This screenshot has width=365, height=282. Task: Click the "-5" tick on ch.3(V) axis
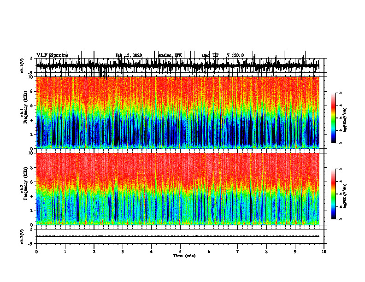31,244
